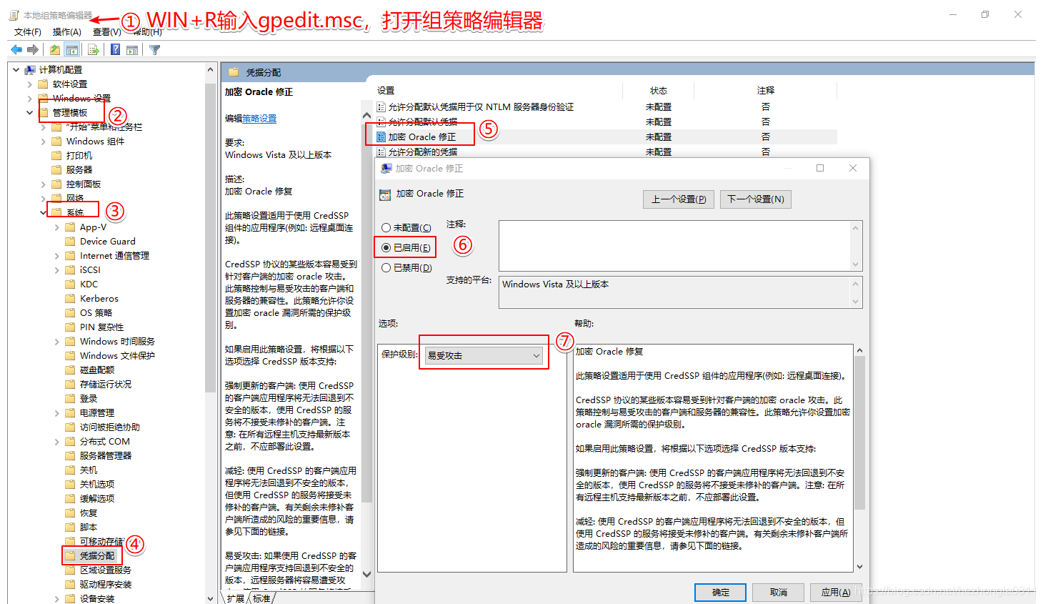Select the 缓解选项 tree item
This screenshot has height=604, width=1043.
97,498
